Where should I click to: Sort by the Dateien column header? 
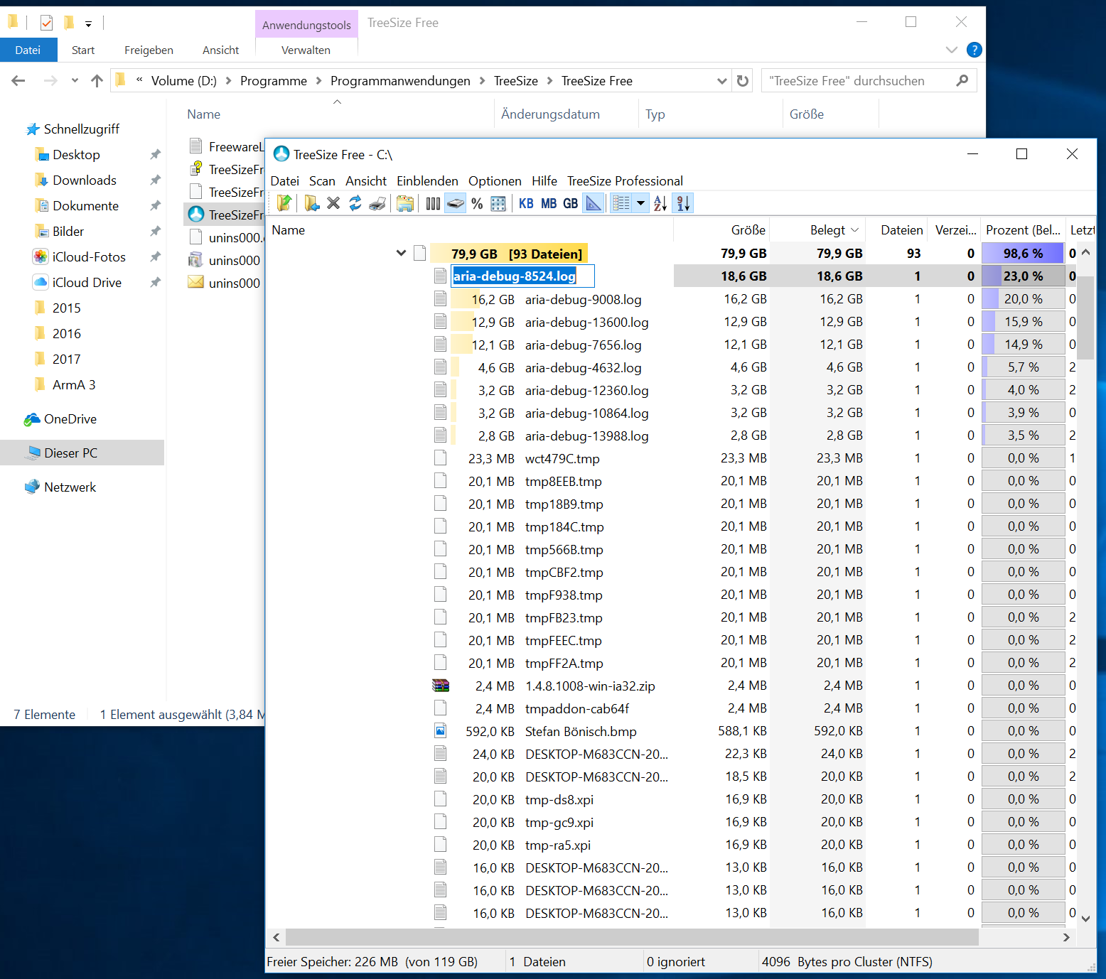pyautogui.click(x=897, y=230)
